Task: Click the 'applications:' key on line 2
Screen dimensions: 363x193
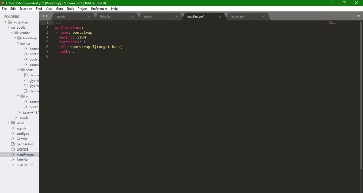Action: point(69,28)
